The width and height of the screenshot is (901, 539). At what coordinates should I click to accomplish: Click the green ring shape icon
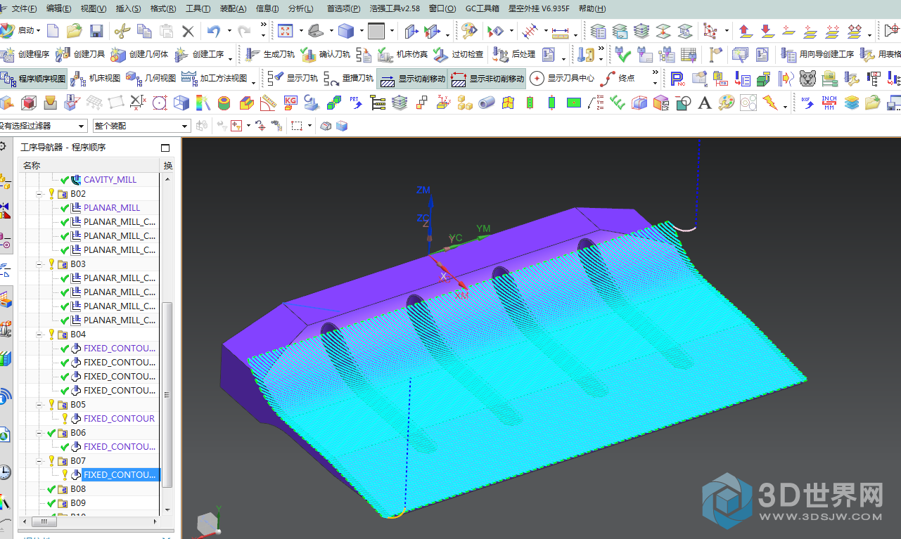(224, 103)
